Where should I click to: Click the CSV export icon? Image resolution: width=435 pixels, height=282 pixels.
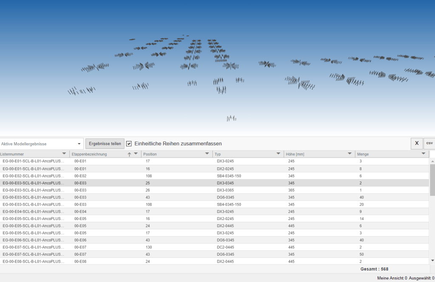click(429, 144)
